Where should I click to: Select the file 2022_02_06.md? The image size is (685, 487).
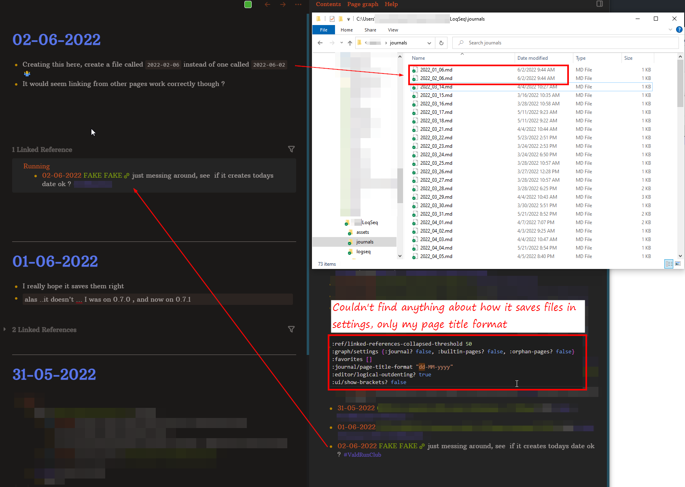(x=437, y=78)
